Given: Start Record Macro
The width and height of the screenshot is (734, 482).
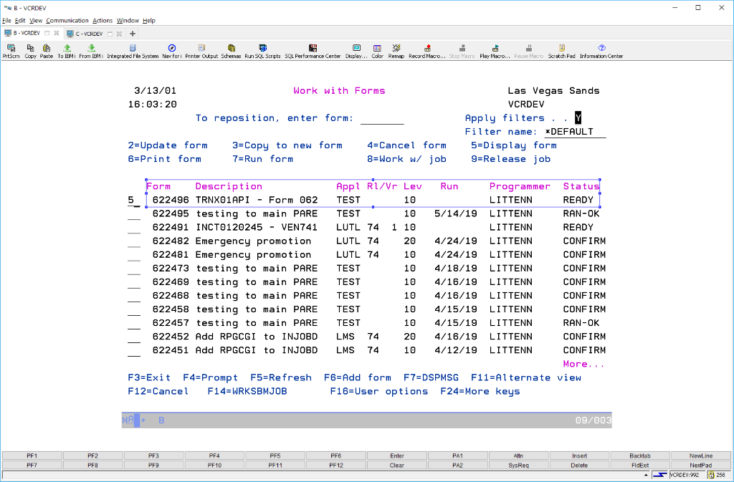Looking at the screenshot, I should pyautogui.click(x=427, y=51).
